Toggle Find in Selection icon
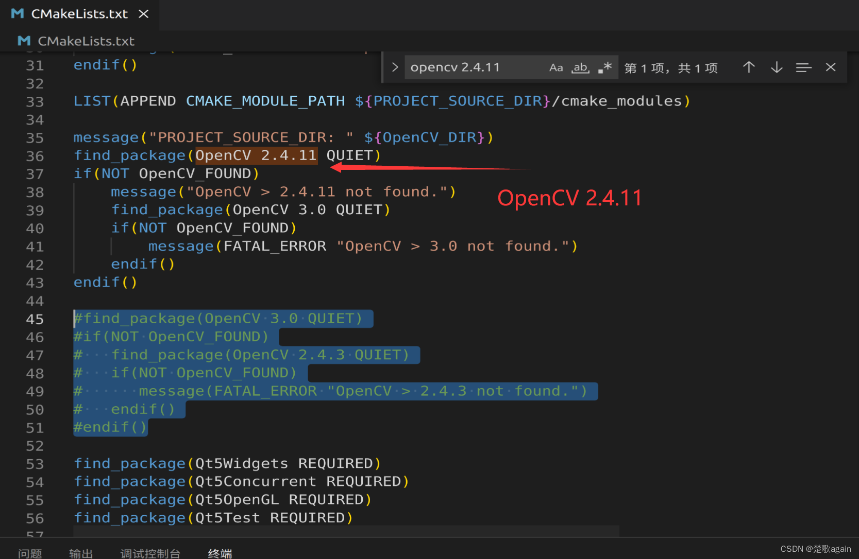859x559 pixels. pyautogui.click(x=803, y=67)
